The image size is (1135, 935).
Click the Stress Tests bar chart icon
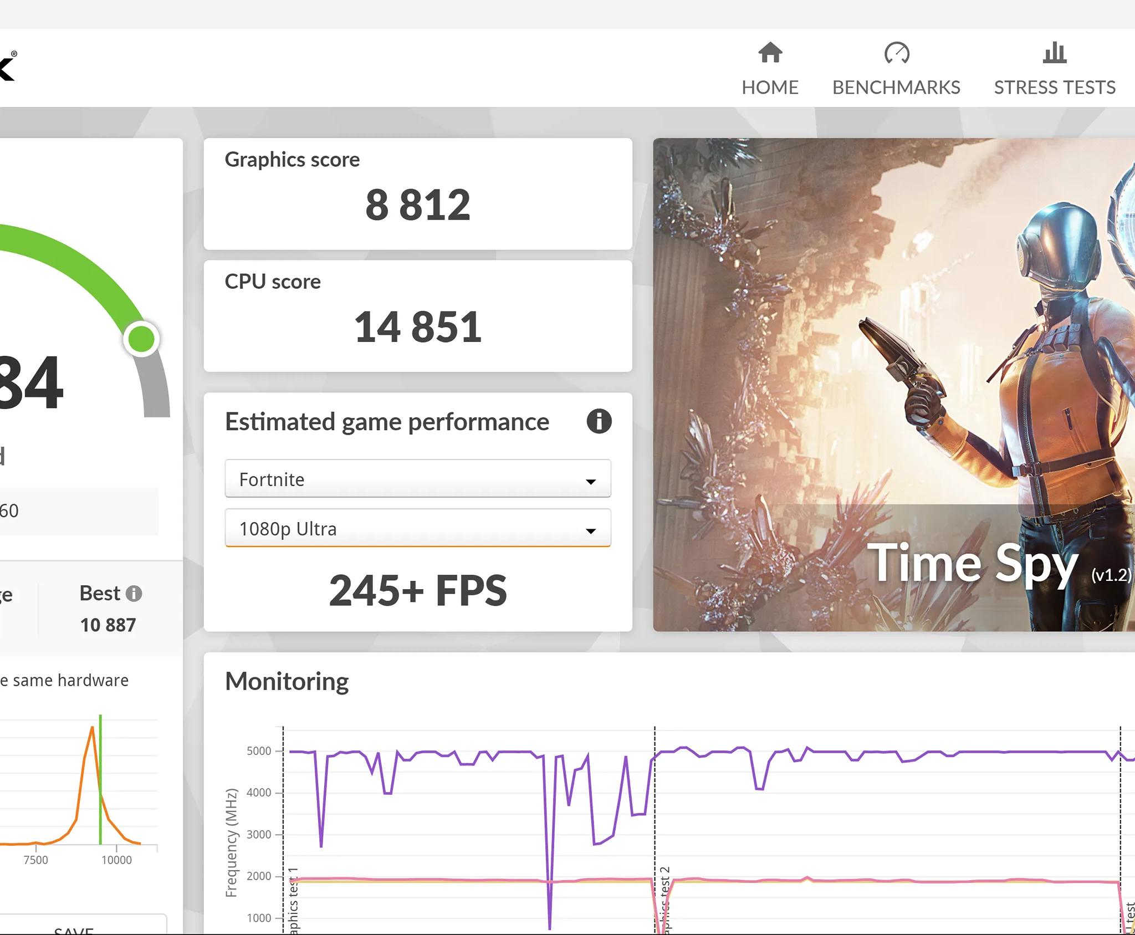(x=1054, y=53)
